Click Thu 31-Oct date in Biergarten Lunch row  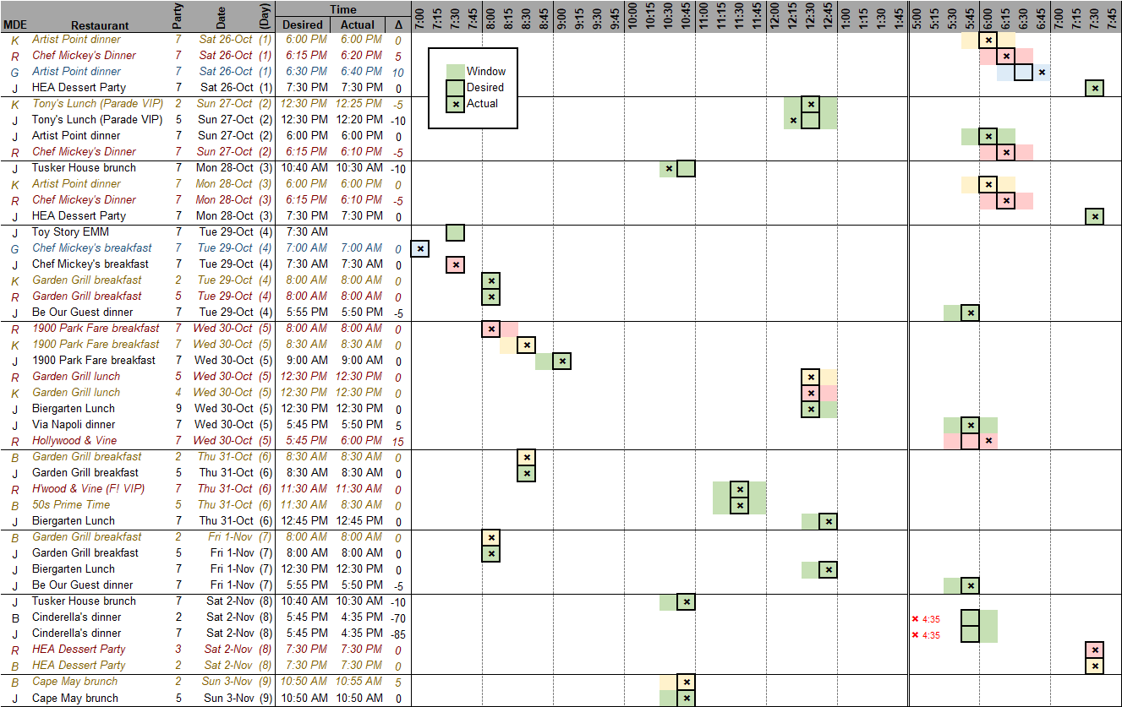226,521
